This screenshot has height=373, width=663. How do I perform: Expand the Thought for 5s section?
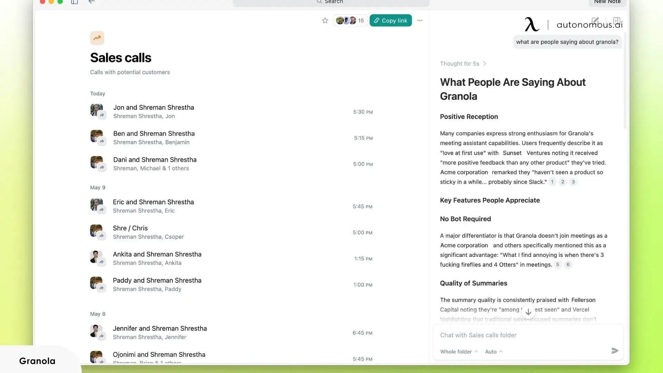[463, 64]
